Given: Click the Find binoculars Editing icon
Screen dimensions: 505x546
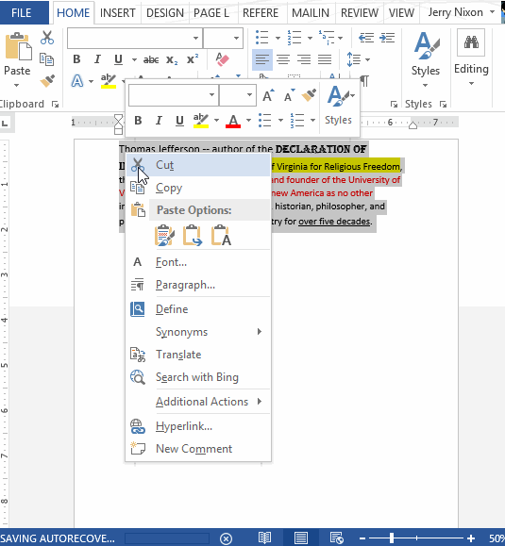Looking at the screenshot, I should point(471,42).
